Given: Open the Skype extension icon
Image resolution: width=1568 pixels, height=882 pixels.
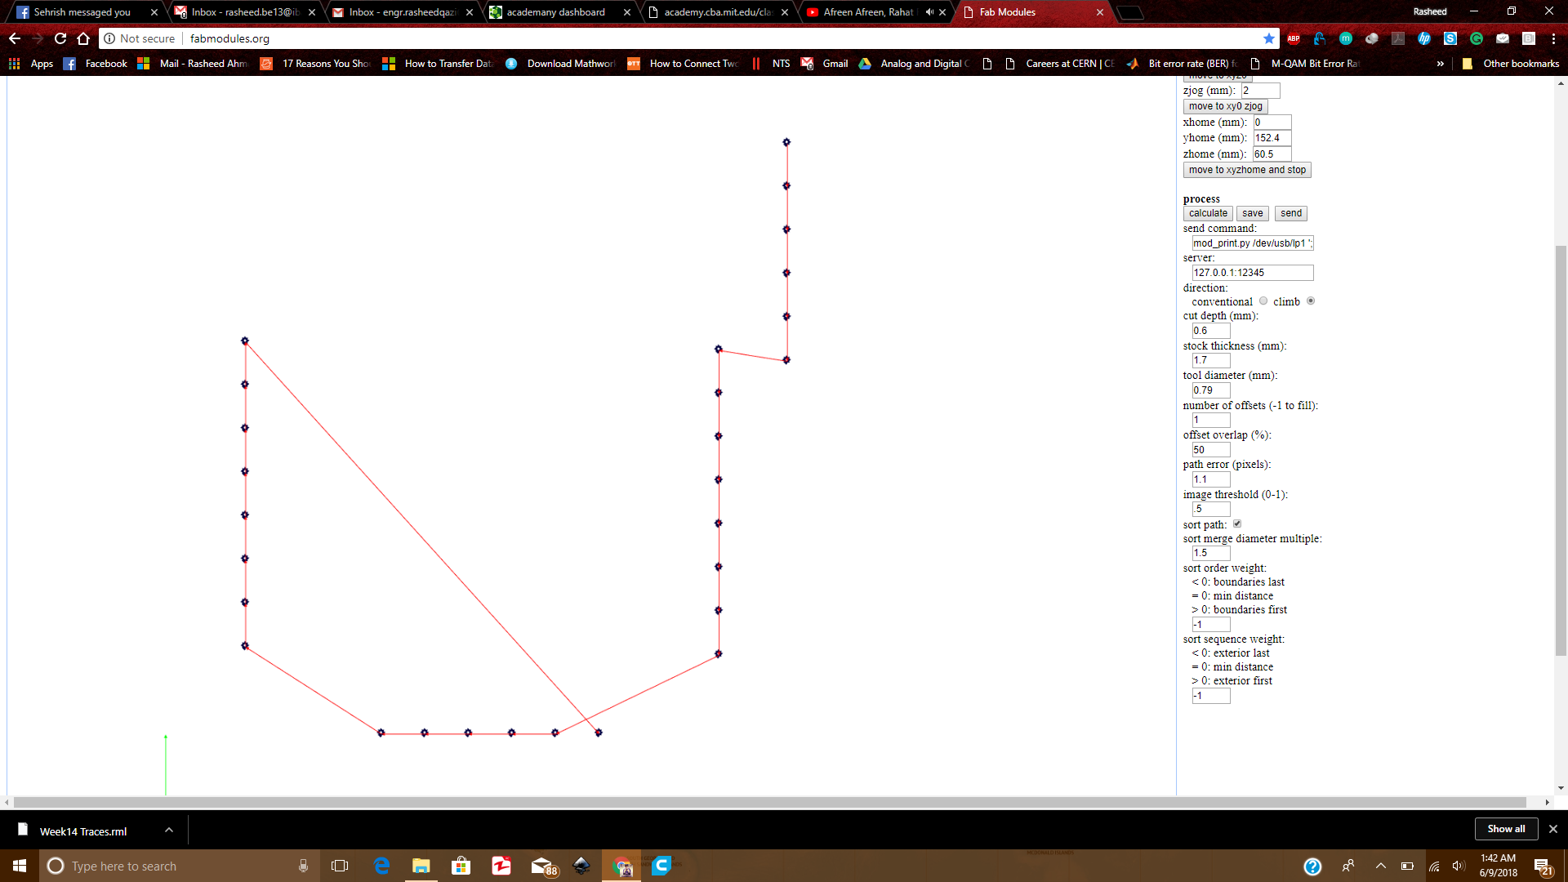Looking at the screenshot, I should coord(1450,38).
